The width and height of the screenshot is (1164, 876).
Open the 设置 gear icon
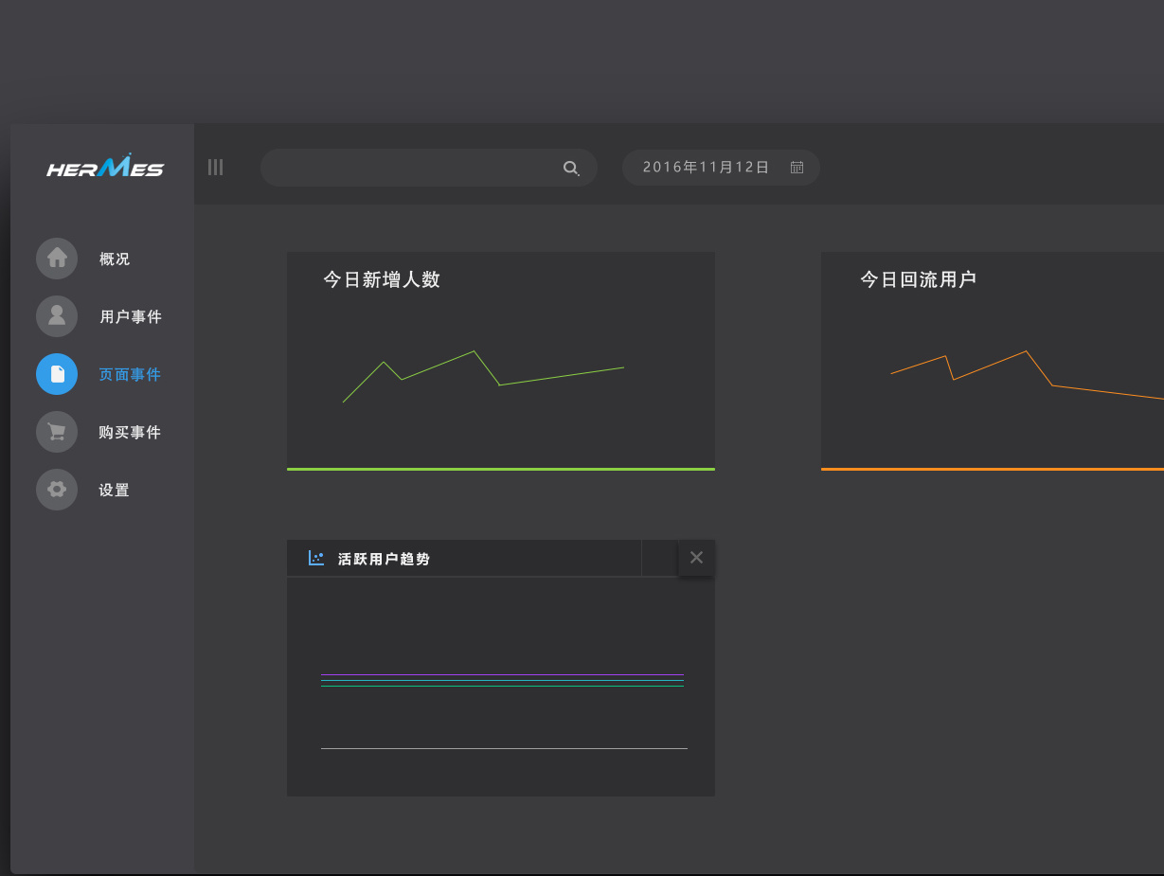pos(57,490)
